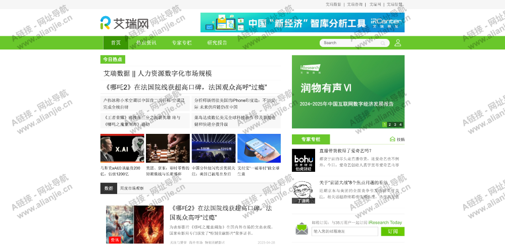Click 艾瑞网 top bar link

pyautogui.click(x=375, y=5)
